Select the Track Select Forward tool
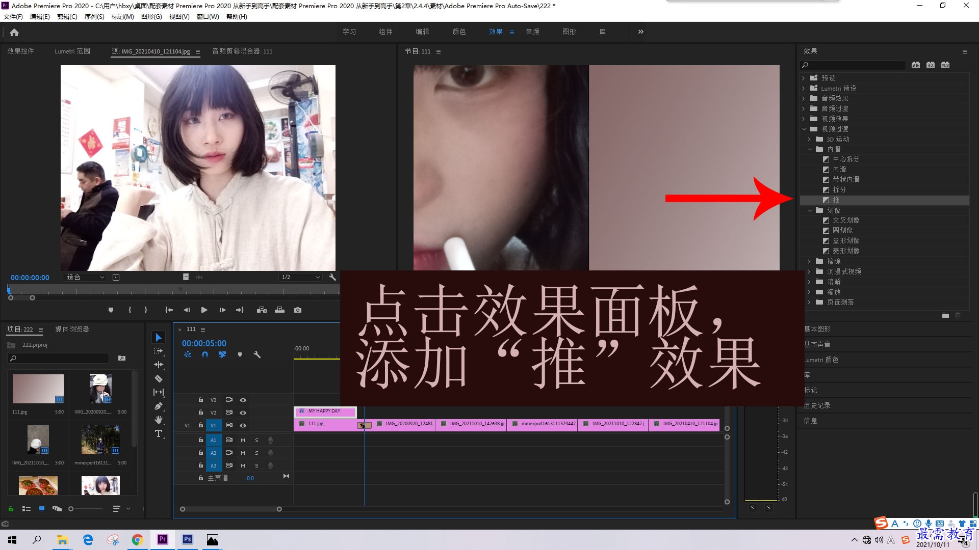 pos(159,351)
